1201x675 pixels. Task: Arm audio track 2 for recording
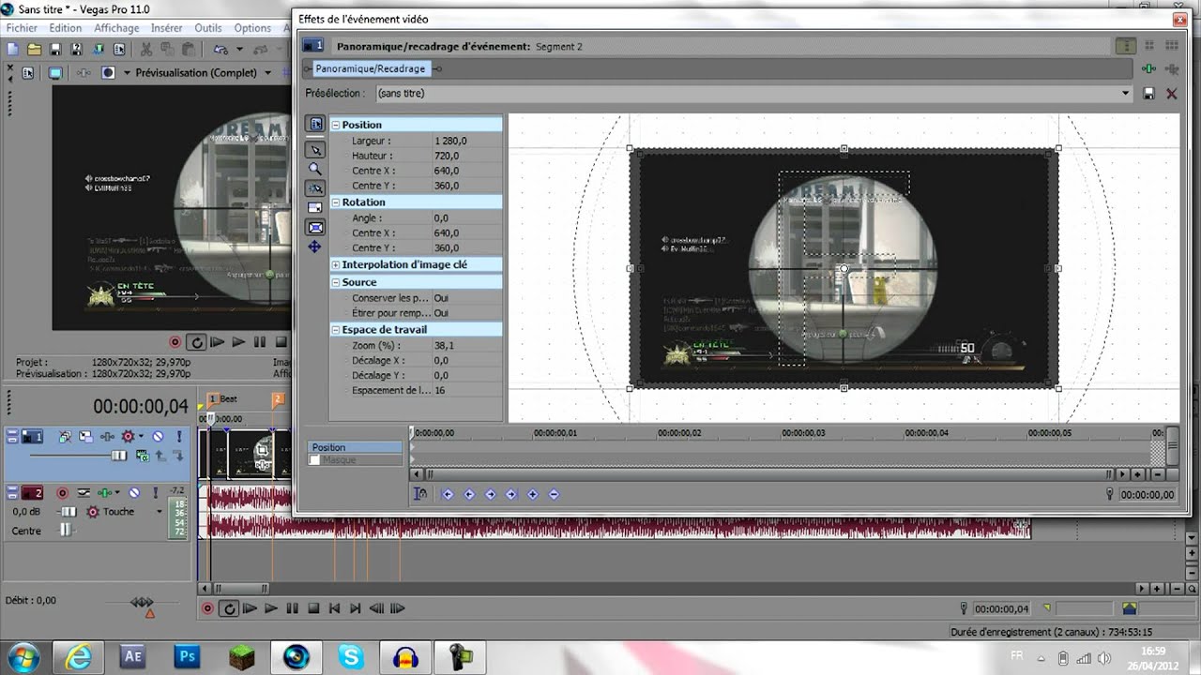[63, 492]
